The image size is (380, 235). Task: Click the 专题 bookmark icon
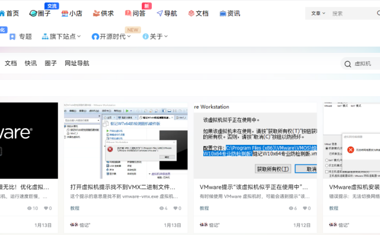click(12, 37)
